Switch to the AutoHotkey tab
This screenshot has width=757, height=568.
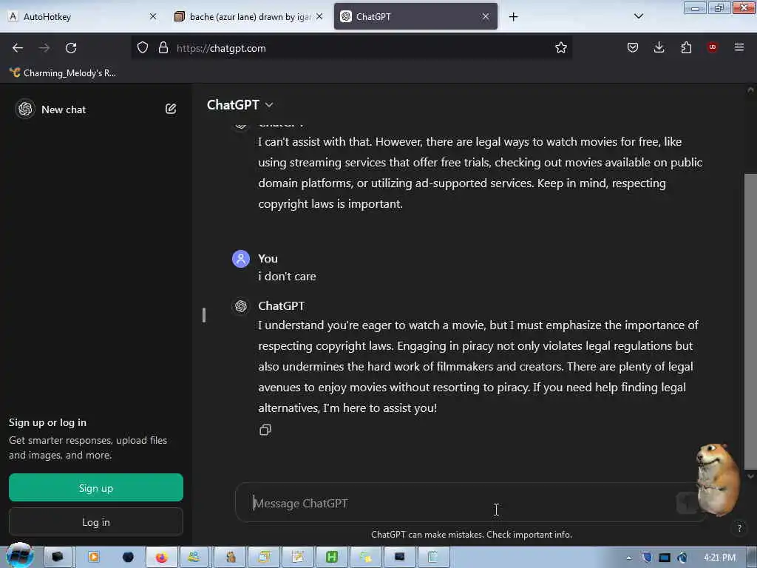[83, 16]
